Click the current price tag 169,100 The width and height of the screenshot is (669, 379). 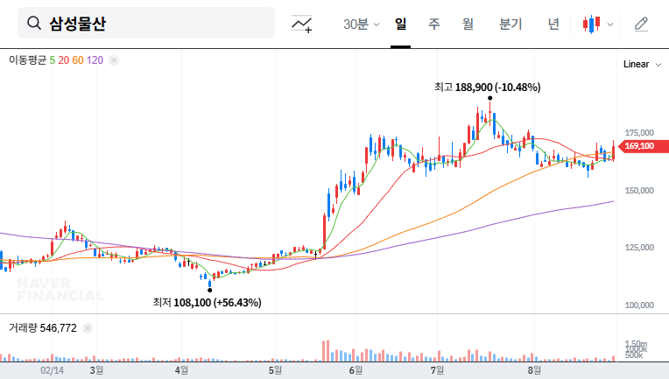pyautogui.click(x=644, y=146)
